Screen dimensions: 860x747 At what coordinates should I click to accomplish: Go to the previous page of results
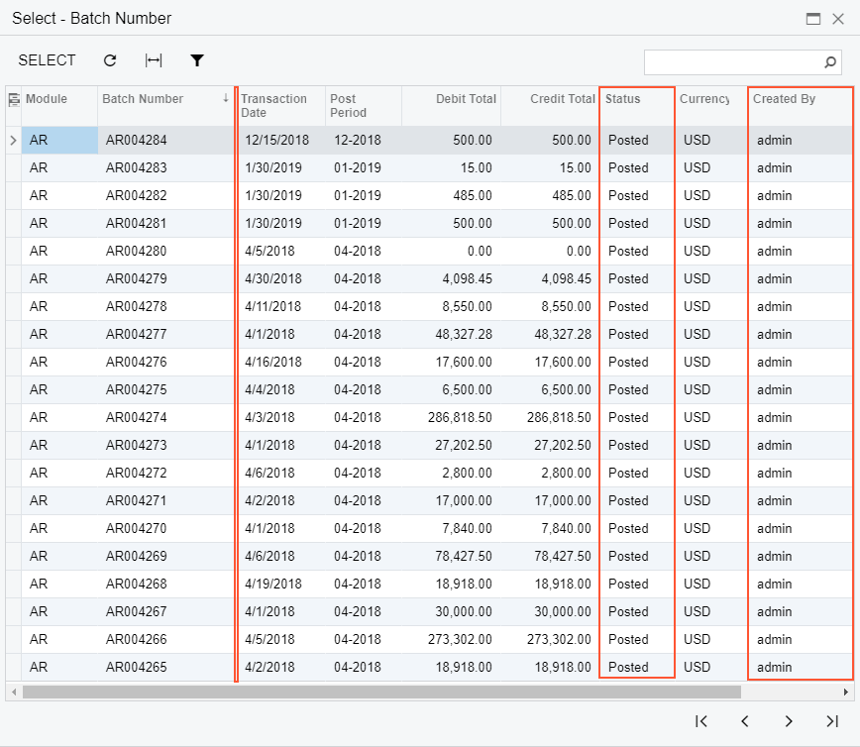pos(745,721)
